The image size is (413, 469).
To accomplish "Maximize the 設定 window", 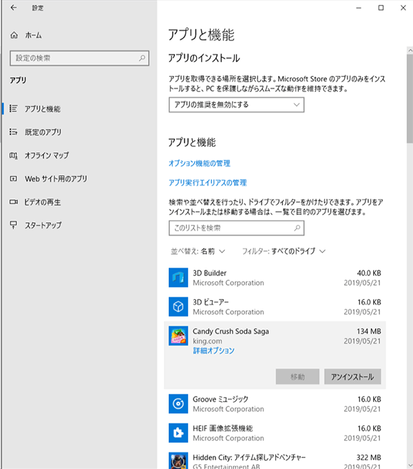I will 381,8.
